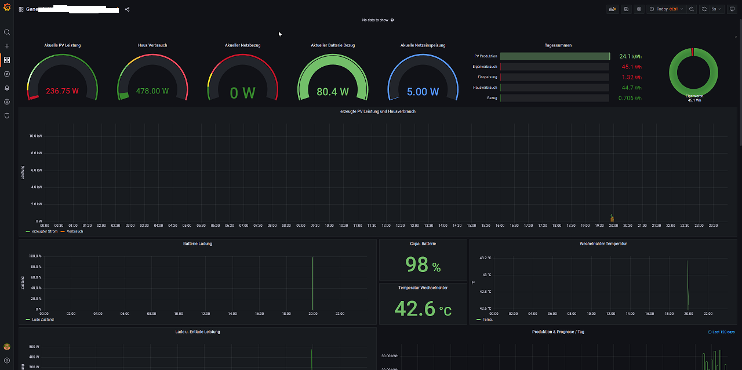
Task: Toggle the Verbrauch legend series
Action: [74, 231]
